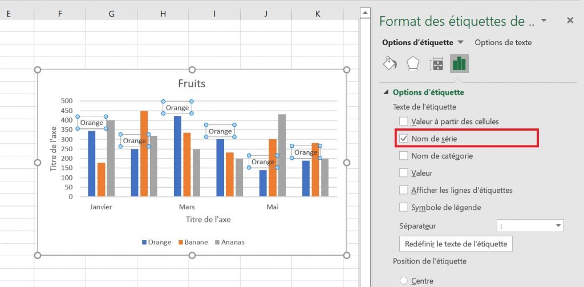Enable Afficher les lignes d'étiquettes
Image resolution: width=584 pixels, height=287 pixels.
[x=403, y=190]
